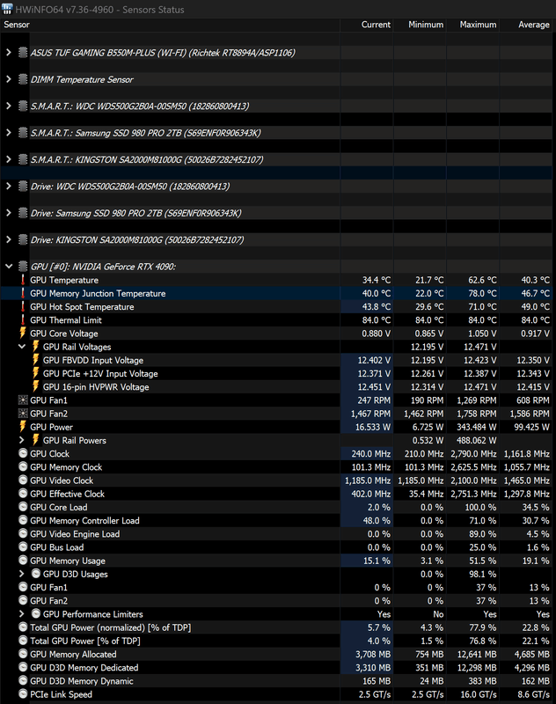
Task: Collapse the GPU Rail Voltages subtree
Action: (22, 347)
